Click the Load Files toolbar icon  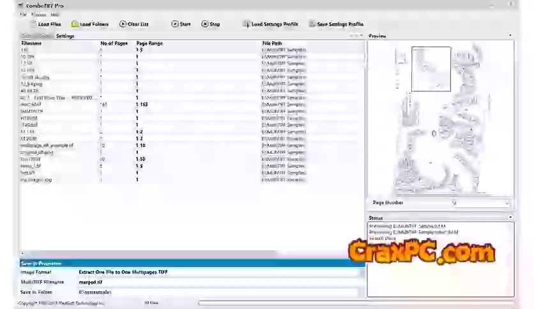33,24
